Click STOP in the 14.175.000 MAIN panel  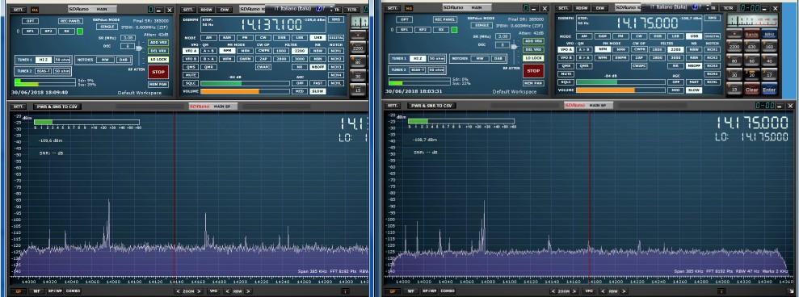click(x=533, y=71)
